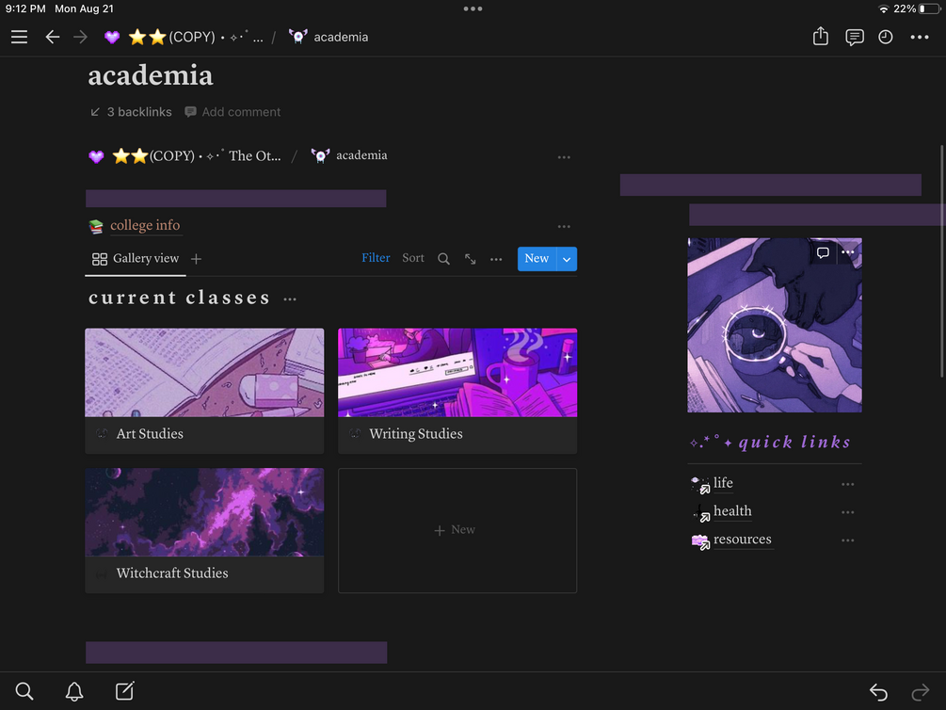Viewport: 946px width, 710px height.
Task: Open options dots for the life link
Action: pyautogui.click(x=848, y=484)
